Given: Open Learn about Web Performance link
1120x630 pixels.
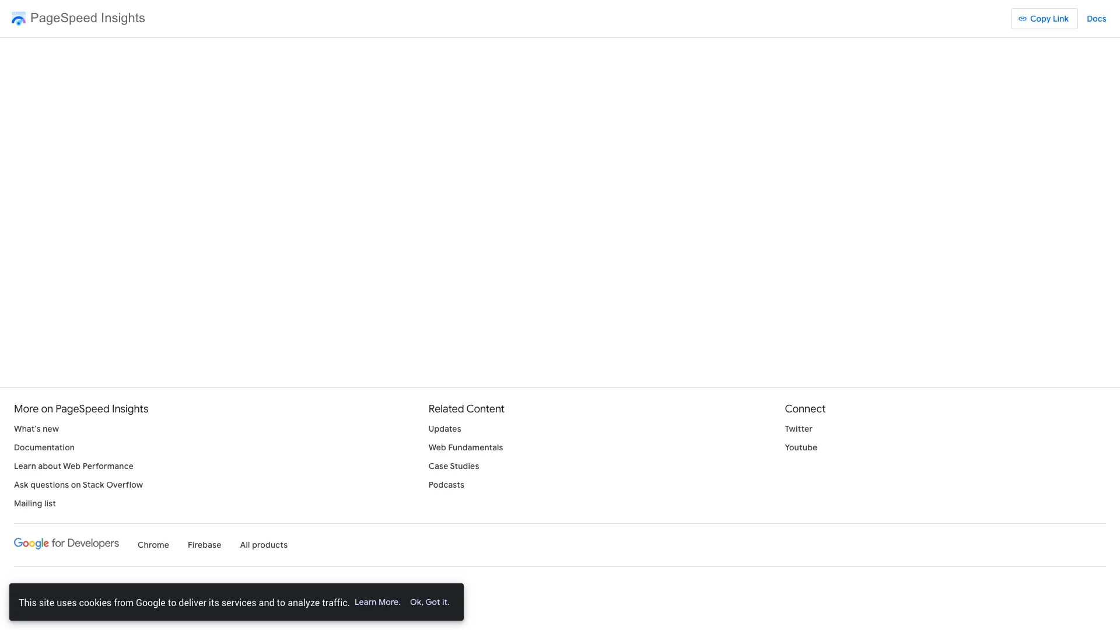Looking at the screenshot, I should [x=73, y=466].
